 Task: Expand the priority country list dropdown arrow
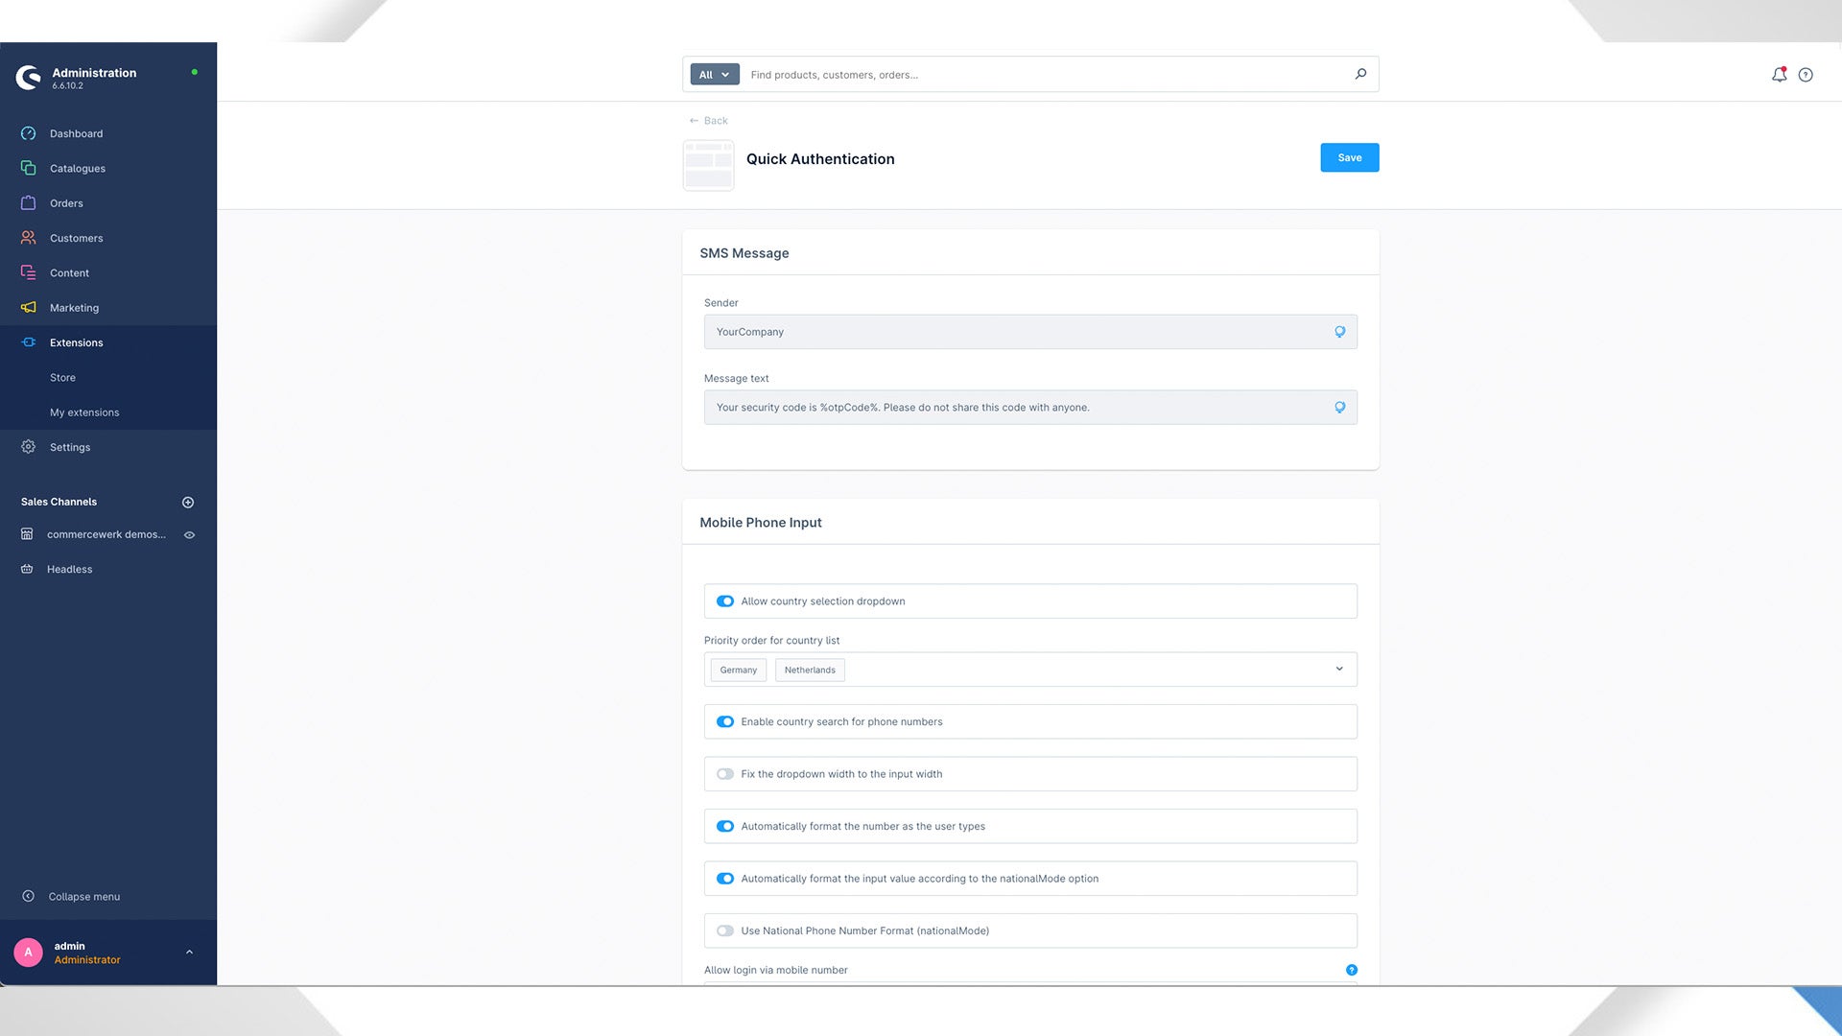1339,670
